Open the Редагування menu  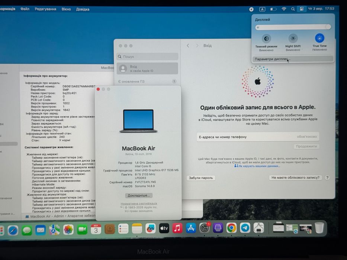tap(45, 9)
